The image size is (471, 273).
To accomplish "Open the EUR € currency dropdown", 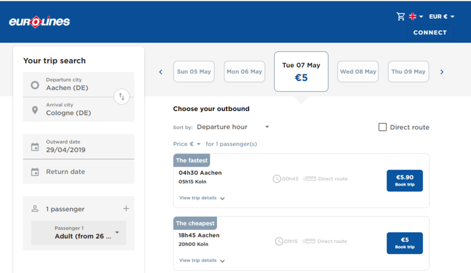I will pos(441,17).
